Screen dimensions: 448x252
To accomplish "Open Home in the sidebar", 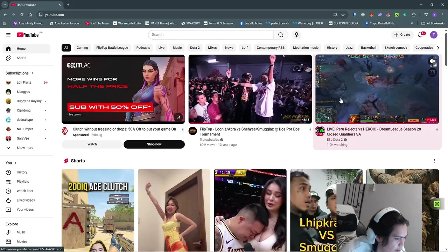I will click(x=27, y=49).
